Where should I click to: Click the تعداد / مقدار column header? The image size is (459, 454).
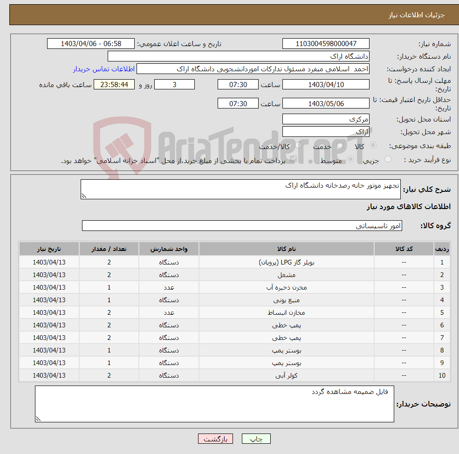coord(109,249)
